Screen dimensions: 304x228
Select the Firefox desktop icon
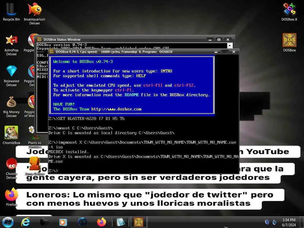[x=11, y=197]
